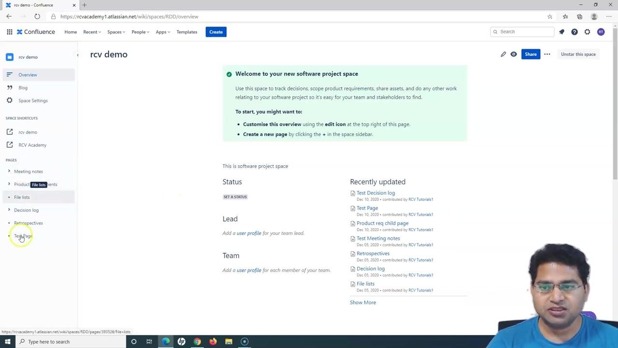Click the Blog quote icon

click(x=9, y=87)
